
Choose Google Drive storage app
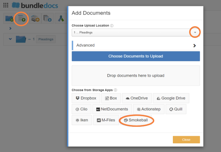tap(171, 98)
